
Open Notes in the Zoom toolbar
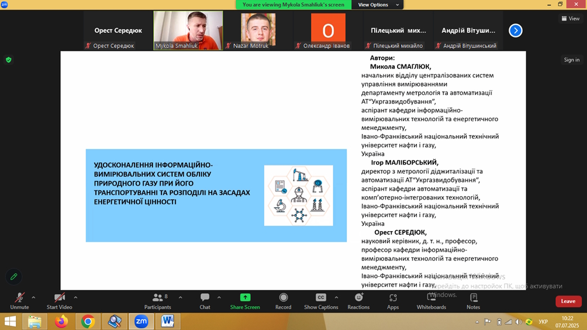[473, 301]
